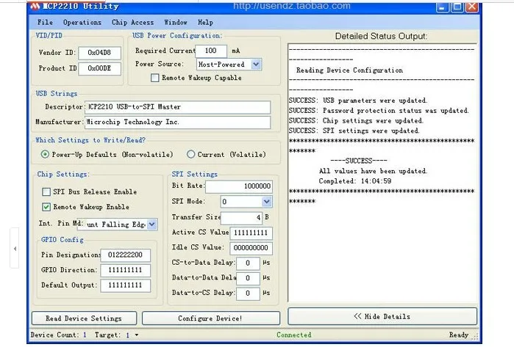Uncheck Remote Wakeup Enable checkbox
Viewport: 514px width, 347px height.
pos(46,207)
